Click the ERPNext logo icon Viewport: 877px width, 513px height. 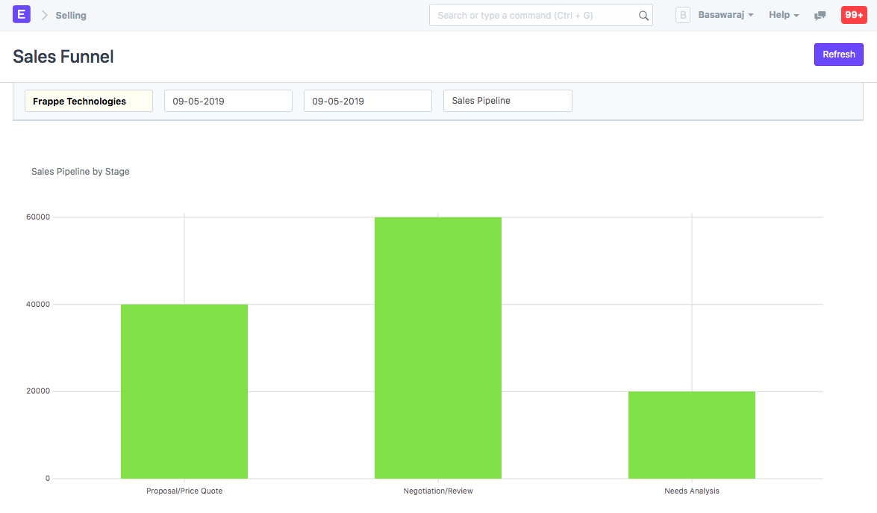tap(21, 14)
